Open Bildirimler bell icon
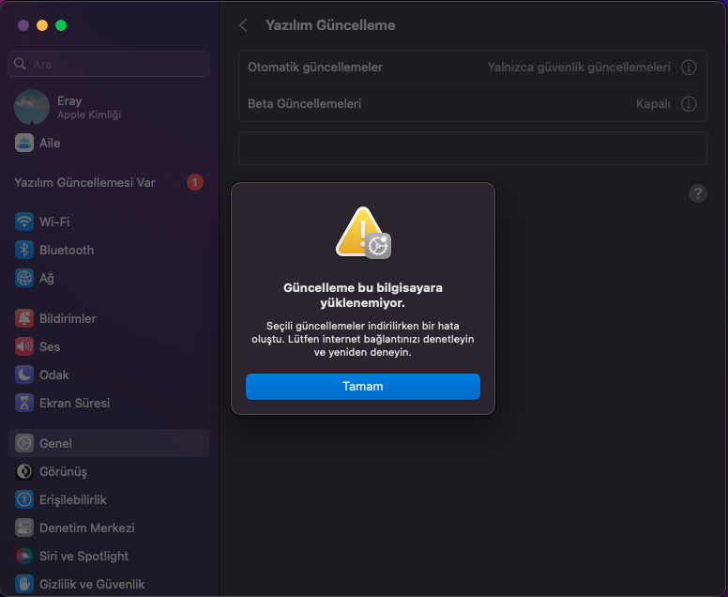 pos(24,319)
